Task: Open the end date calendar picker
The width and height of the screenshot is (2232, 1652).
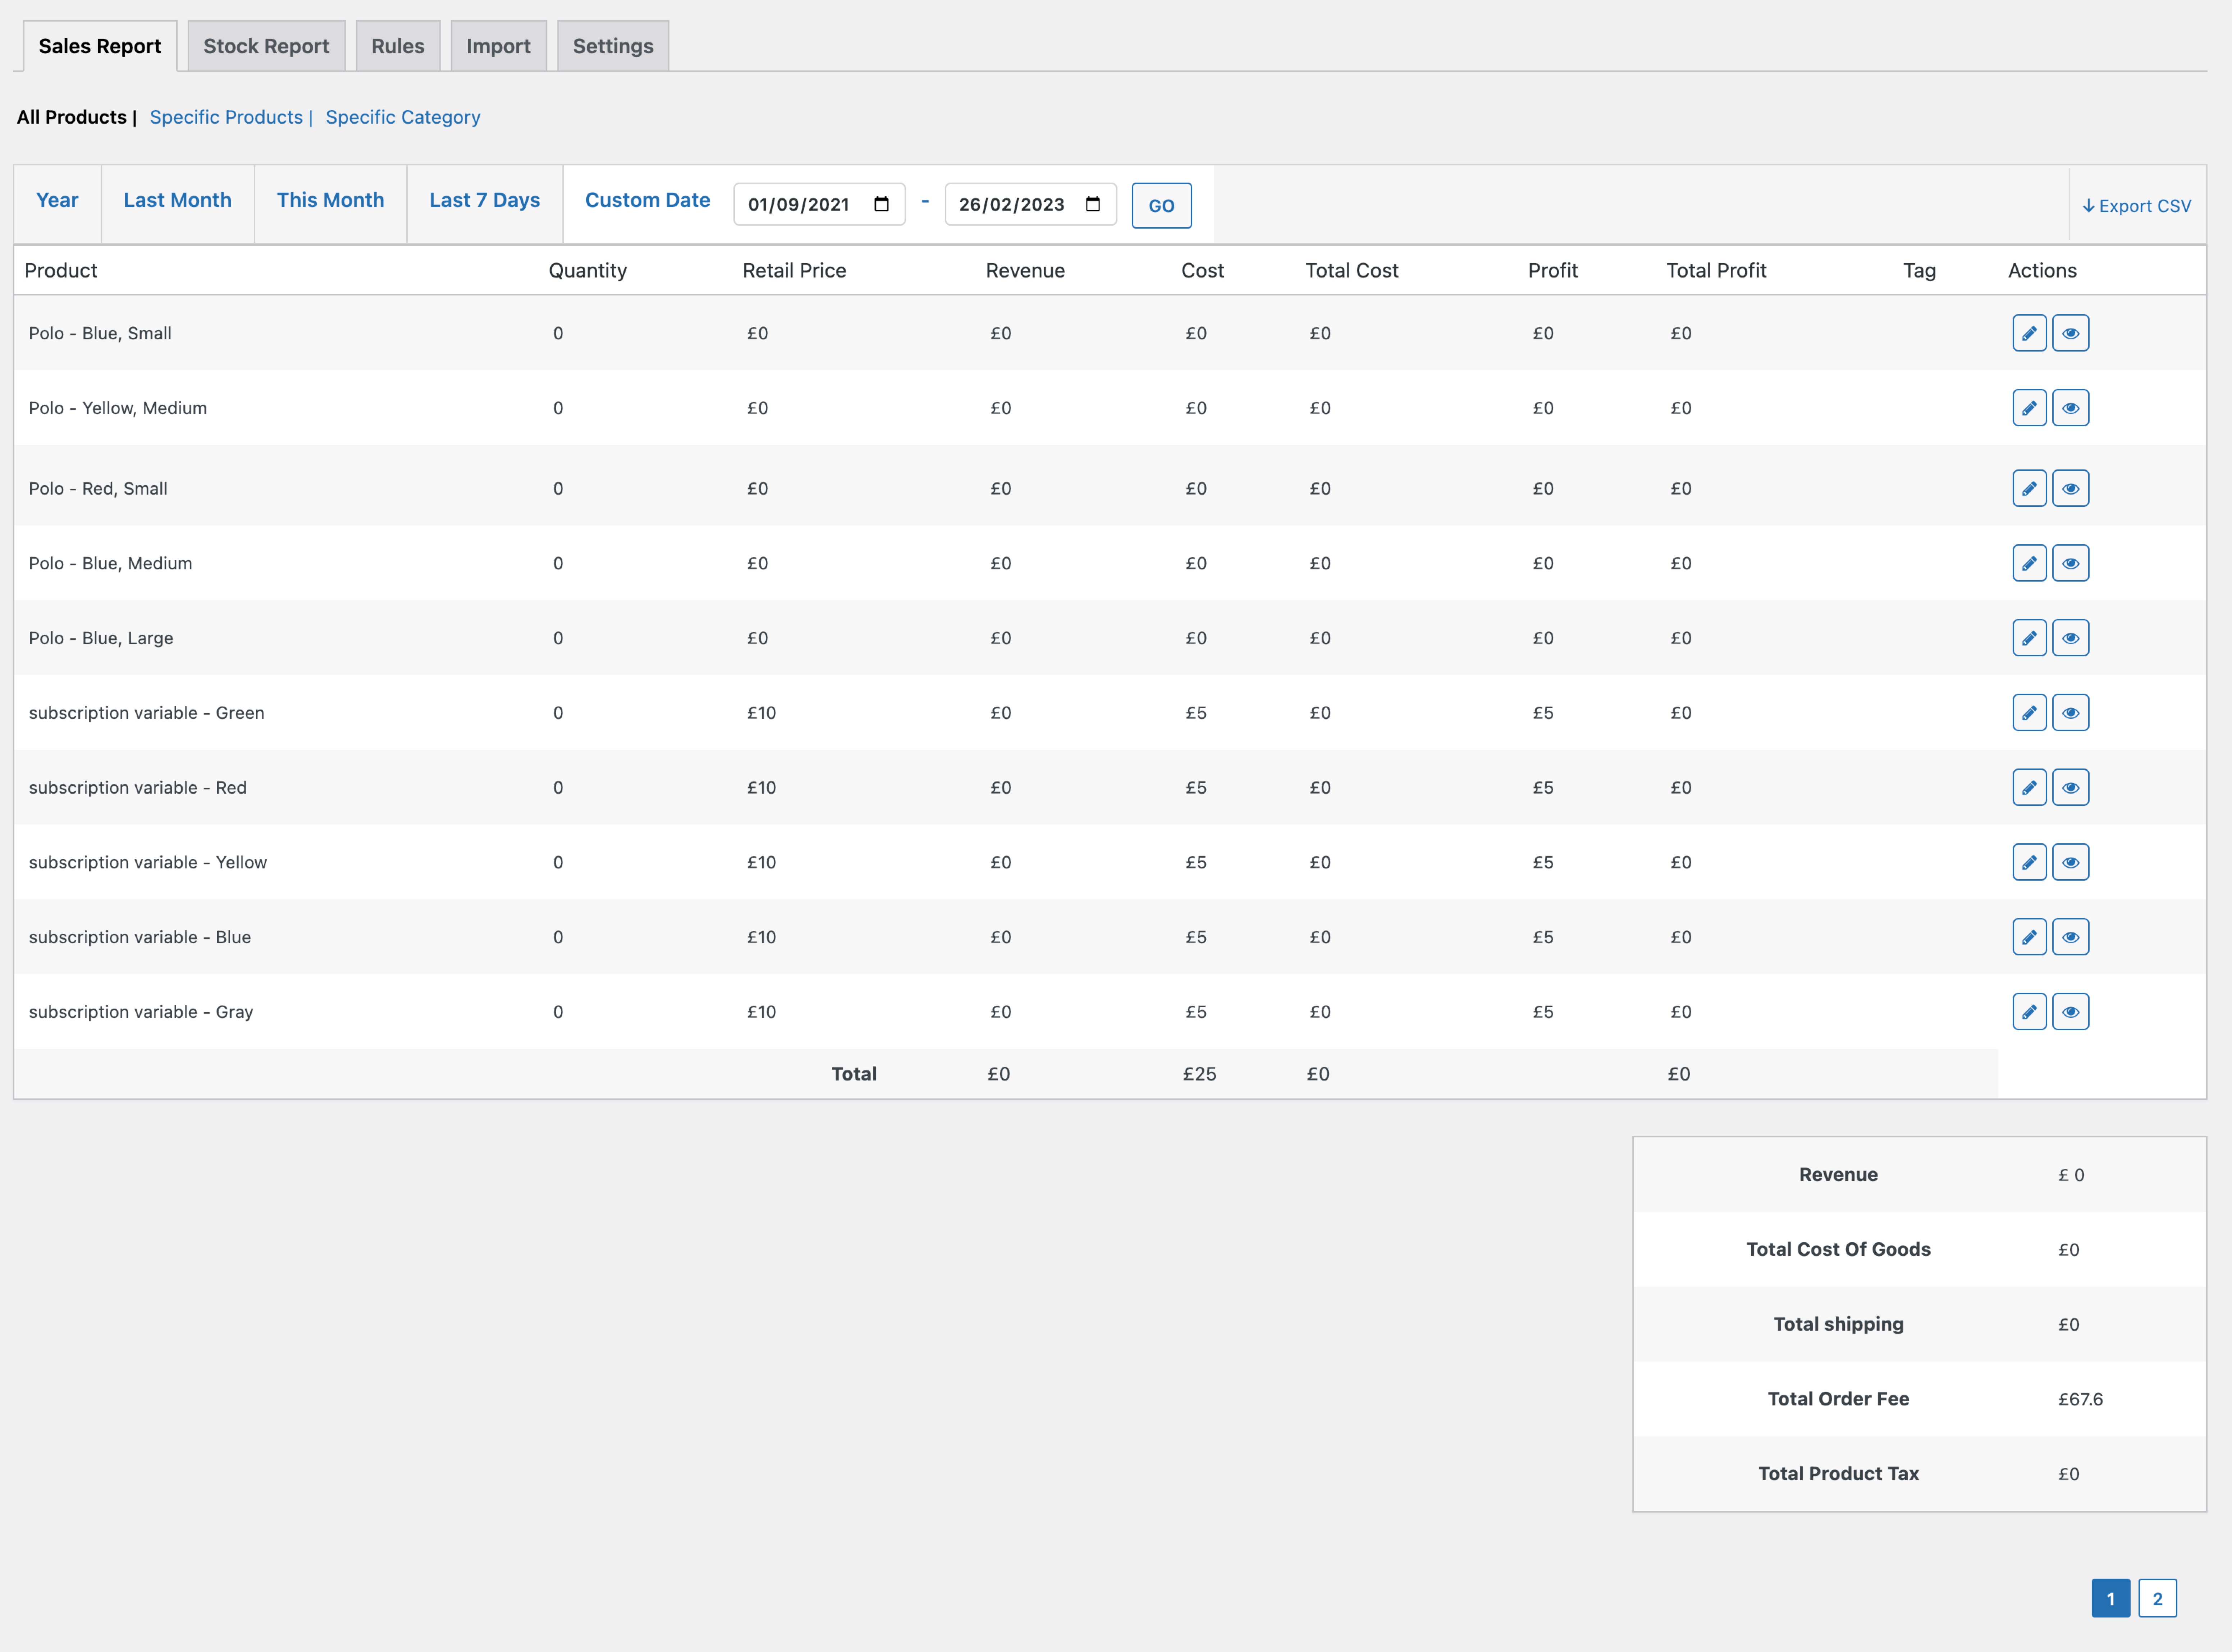Action: [x=1093, y=204]
